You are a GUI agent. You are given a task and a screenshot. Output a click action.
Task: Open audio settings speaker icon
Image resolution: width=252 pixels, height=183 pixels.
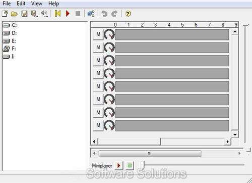tap(44, 14)
